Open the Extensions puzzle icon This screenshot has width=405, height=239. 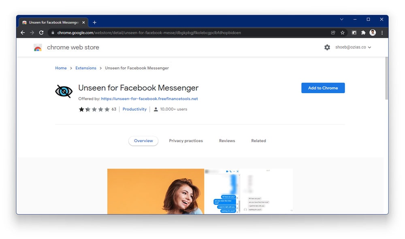[x=363, y=32]
